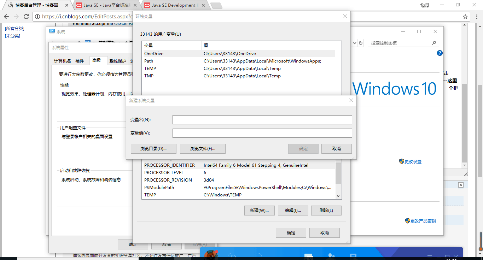Image resolution: width=483 pixels, height=260 pixels.
Task: Click the 七月 profile name in Chrome title bar
Action: (x=424, y=5)
